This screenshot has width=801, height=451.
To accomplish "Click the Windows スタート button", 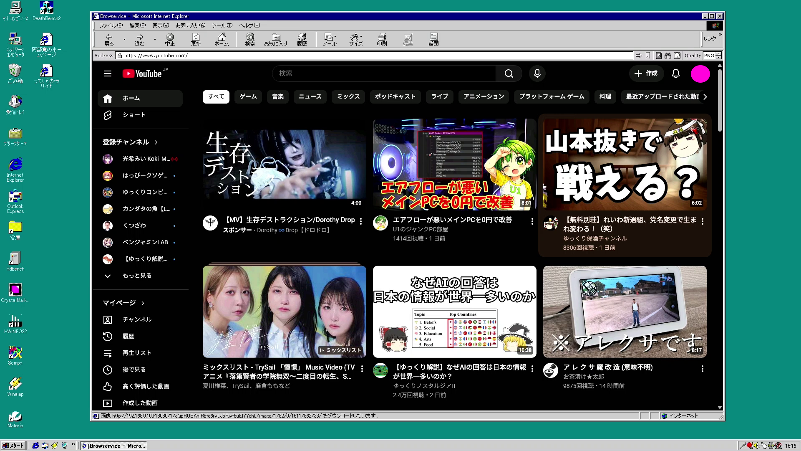I will click(13, 446).
